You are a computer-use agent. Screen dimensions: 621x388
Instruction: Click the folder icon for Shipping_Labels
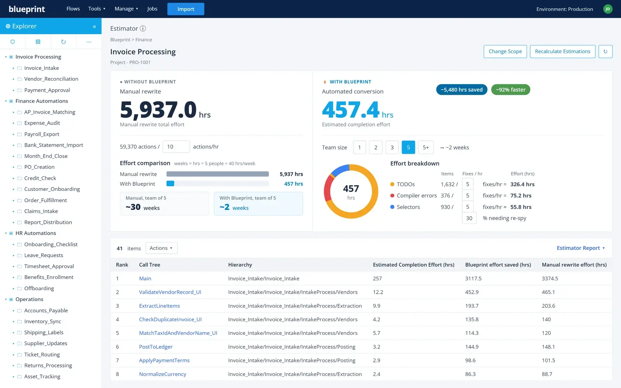point(19,333)
